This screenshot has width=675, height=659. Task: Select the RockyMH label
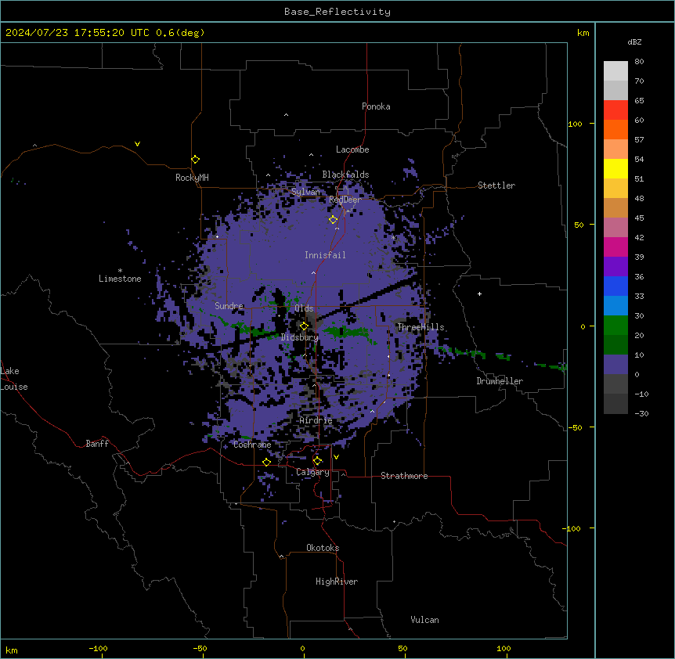tap(192, 178)
